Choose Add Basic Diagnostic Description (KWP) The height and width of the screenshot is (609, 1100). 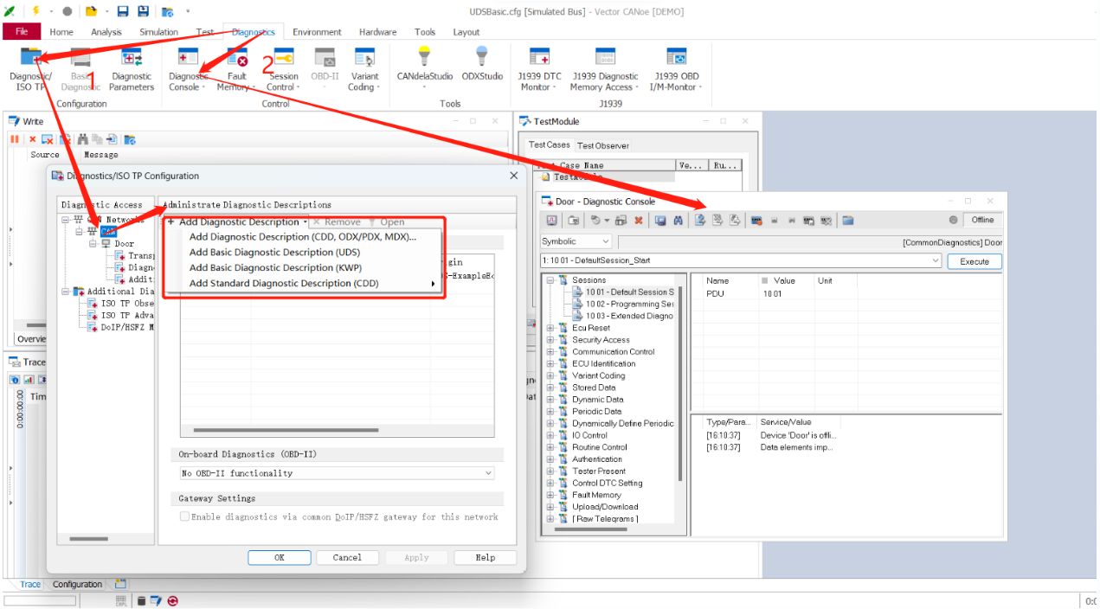point(305,268)
